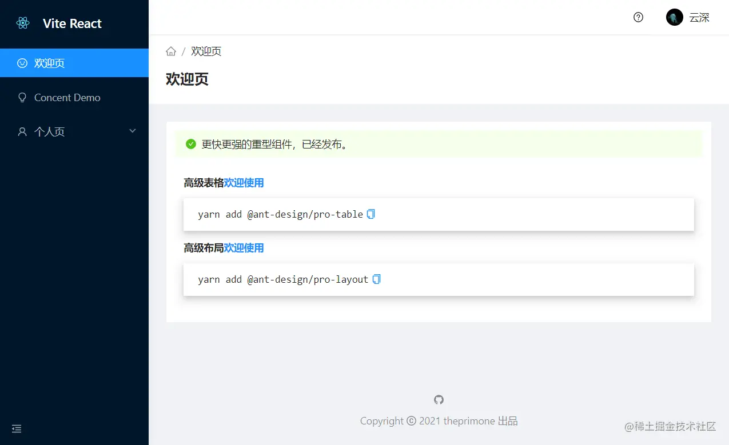Open the GitHub icon in the footer
729x445 pixels.
tap(439, 400)
